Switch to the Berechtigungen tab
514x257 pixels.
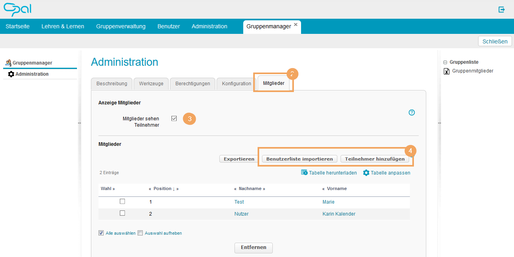[x=193, y=84]
